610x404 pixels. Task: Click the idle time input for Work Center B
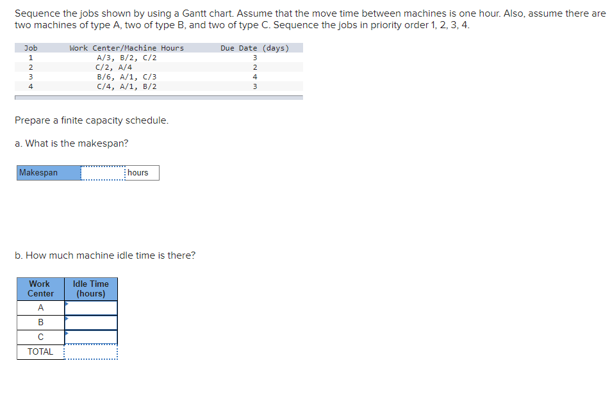[90, 322]
